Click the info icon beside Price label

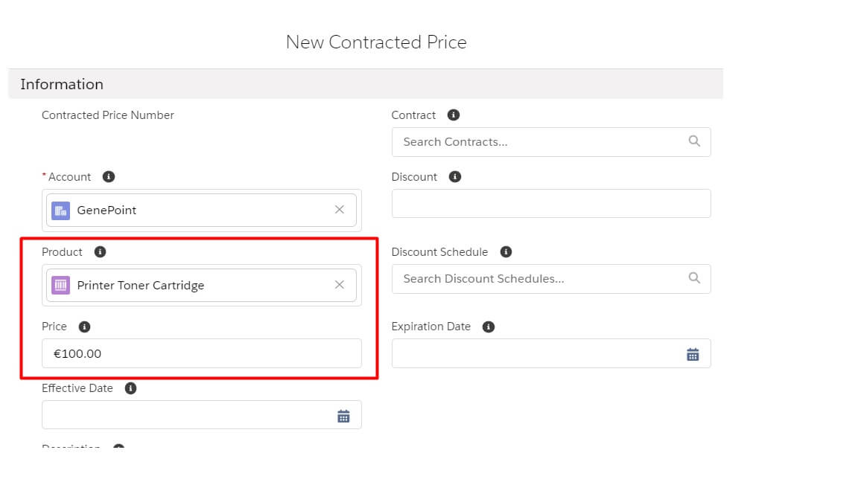point(84,327)
